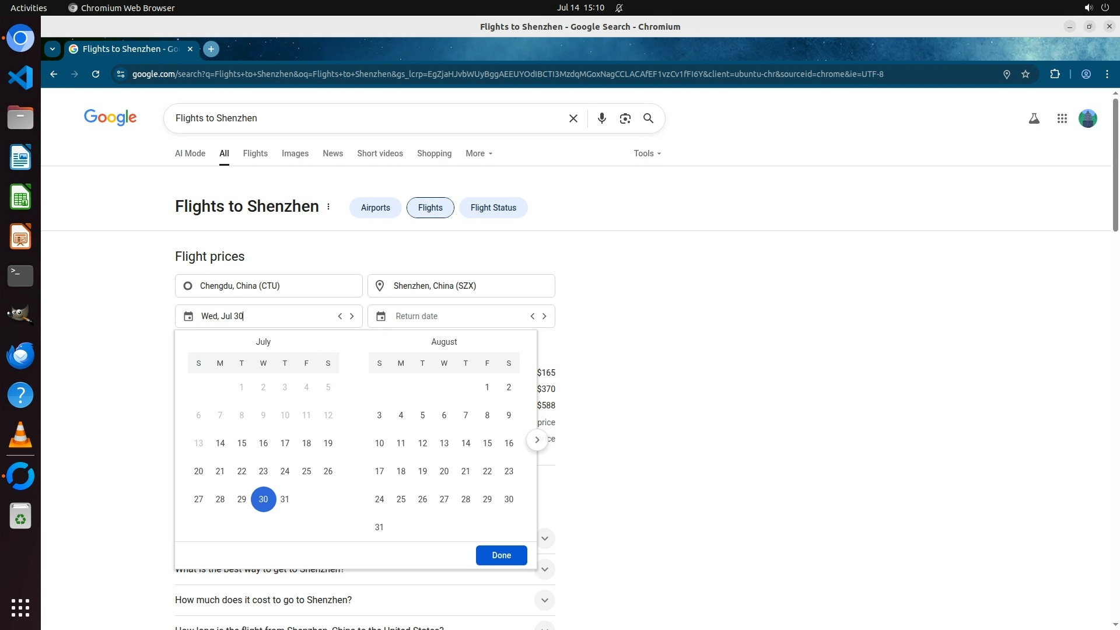The height and width of the screenshot is (630, 1120).
Task: Expand "How much does it cost" question
Action: [x=544, y=600]
